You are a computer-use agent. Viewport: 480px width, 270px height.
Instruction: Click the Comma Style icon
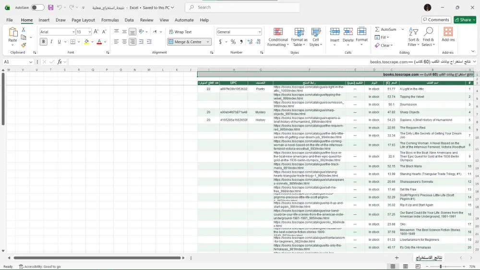click(241, 42)
